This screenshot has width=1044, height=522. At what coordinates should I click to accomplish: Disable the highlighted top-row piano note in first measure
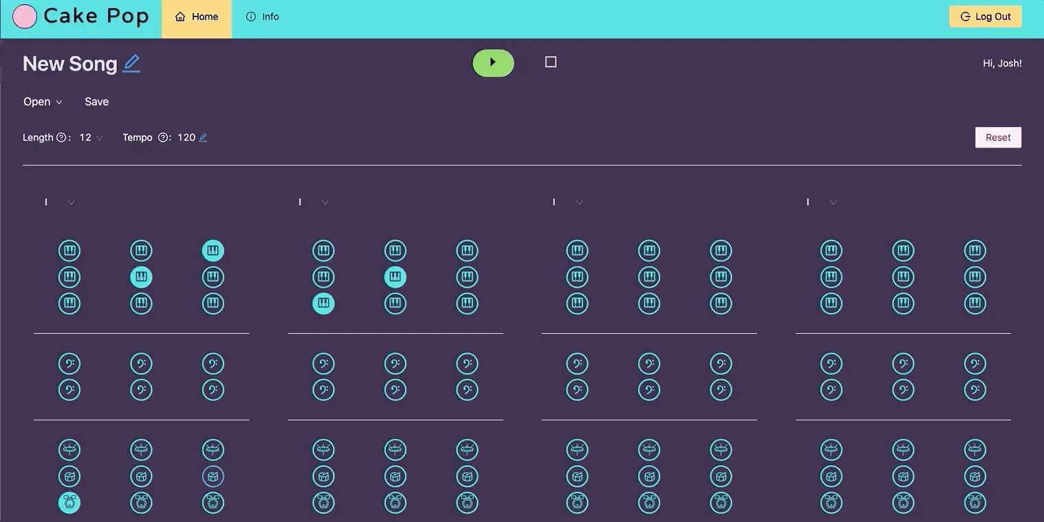pos(213,251)
